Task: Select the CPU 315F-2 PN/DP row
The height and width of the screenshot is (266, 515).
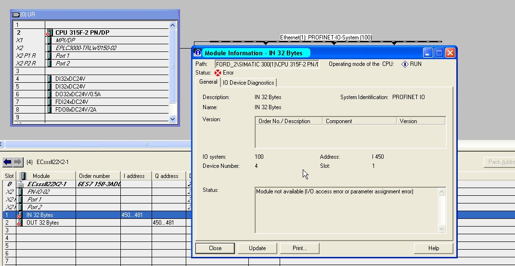Action: click(x=91, y=33)
